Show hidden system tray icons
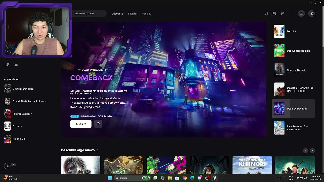Image resolution: width=324 pixels, height=182 pixels. point(279,178)
